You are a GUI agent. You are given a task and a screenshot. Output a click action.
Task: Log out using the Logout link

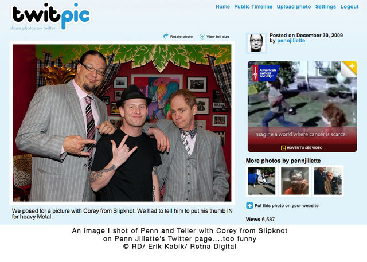[x=349, y=6]
